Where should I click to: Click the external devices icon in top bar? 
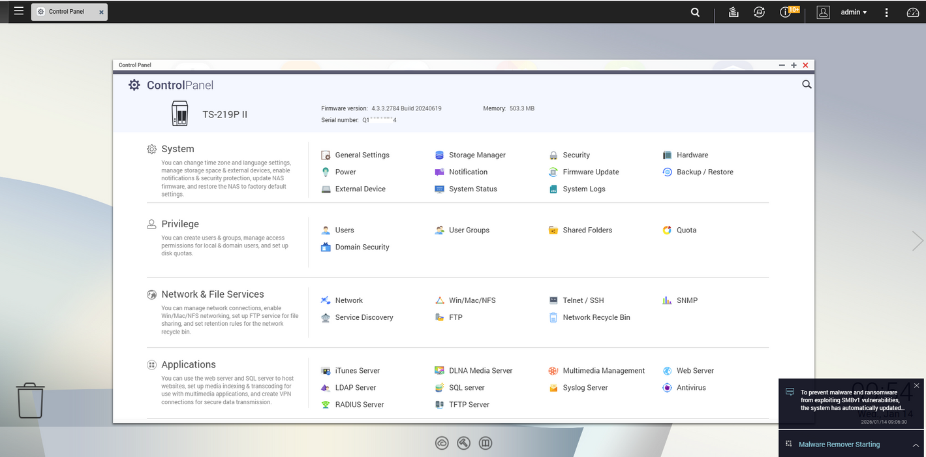click(x=759, y=12)
